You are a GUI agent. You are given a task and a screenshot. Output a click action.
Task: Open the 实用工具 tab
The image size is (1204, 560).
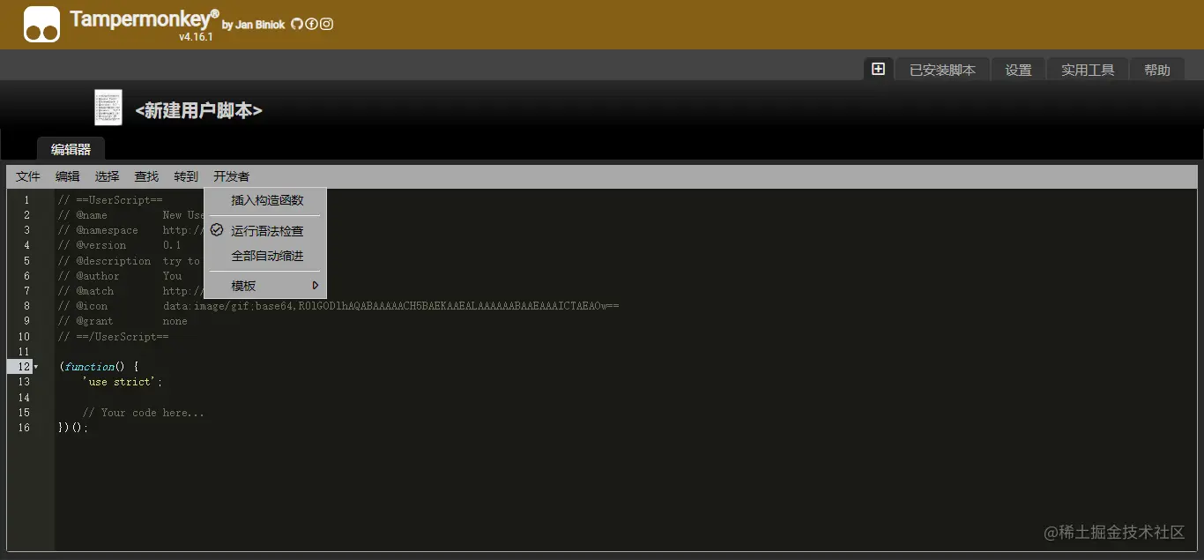(1088, 70)
